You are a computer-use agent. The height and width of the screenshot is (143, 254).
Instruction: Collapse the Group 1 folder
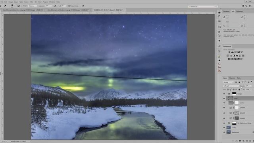pos(227,94)
